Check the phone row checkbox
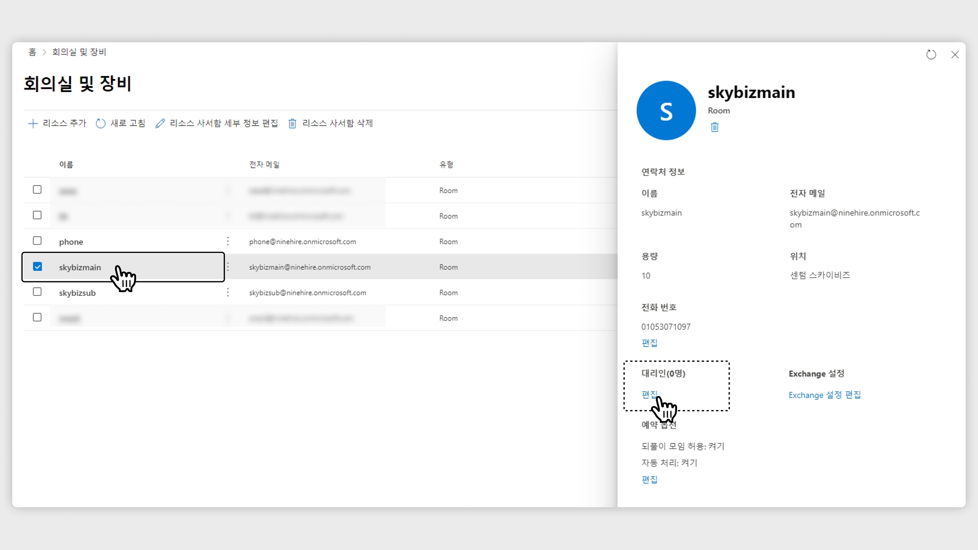 click(37, 241)
